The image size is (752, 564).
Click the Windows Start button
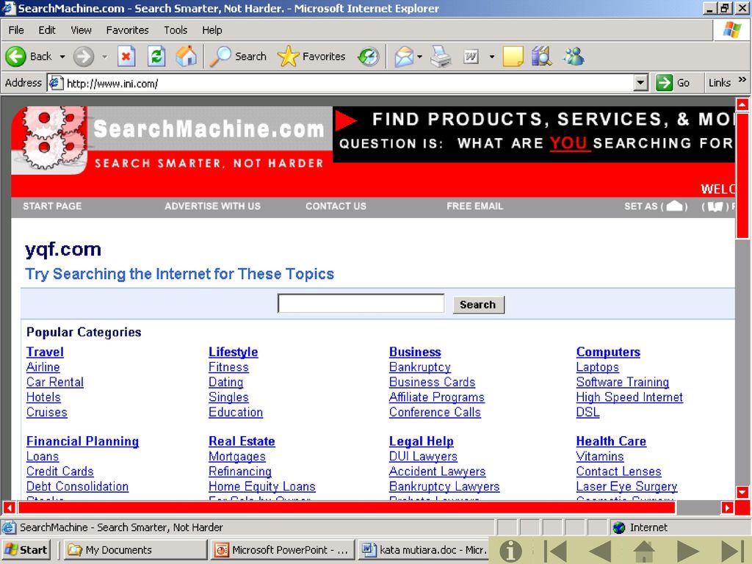point(27,550)
